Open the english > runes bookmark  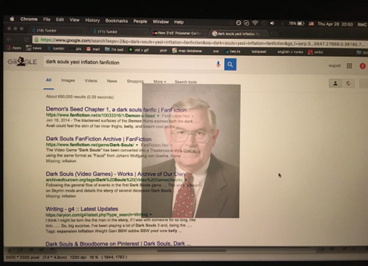point(290,52)
